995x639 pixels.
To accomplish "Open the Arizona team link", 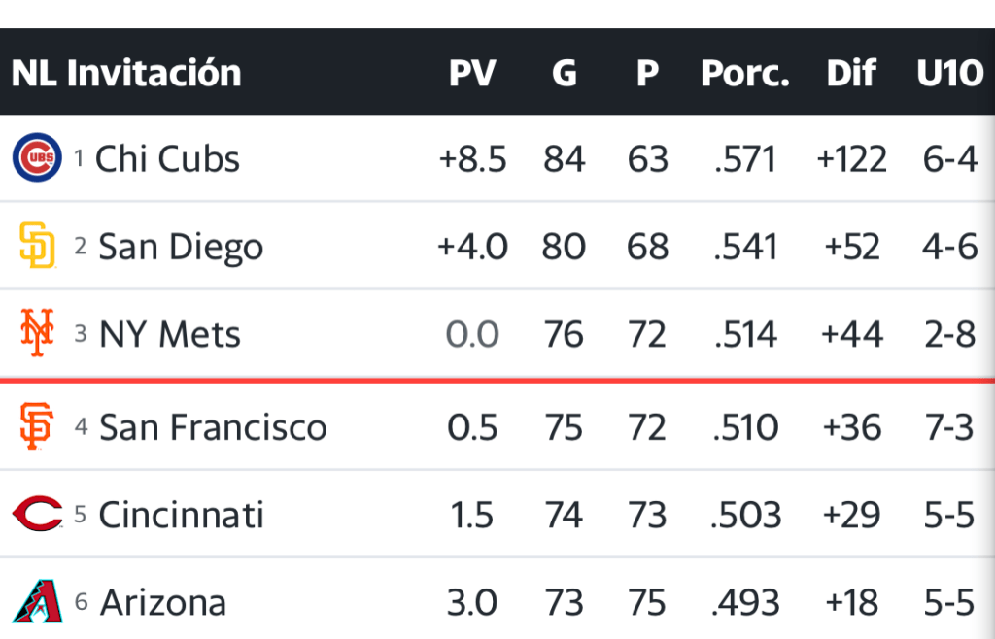I will click(163, 602).
